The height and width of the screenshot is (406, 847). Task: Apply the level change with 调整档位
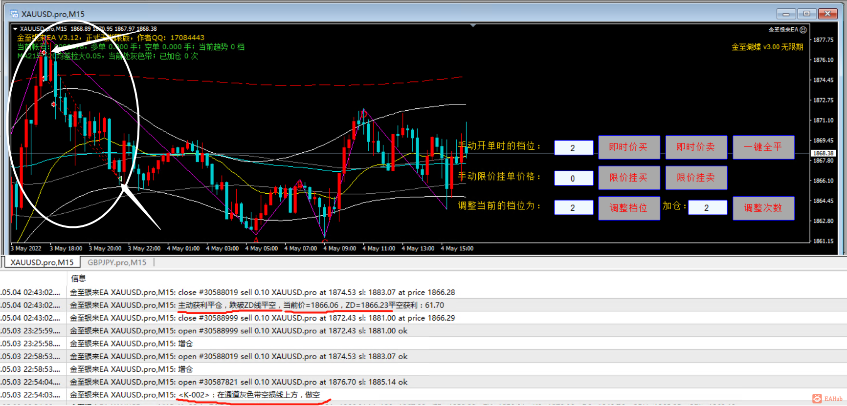tap(629, 208)
